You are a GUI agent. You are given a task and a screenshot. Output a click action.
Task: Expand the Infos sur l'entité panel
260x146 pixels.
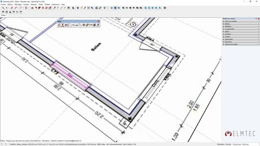240,21
